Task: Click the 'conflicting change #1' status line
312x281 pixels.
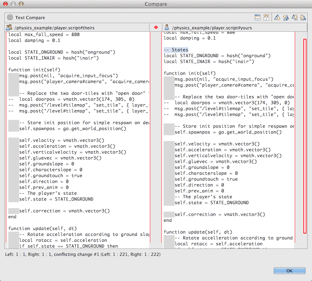Action: (83, 254)
